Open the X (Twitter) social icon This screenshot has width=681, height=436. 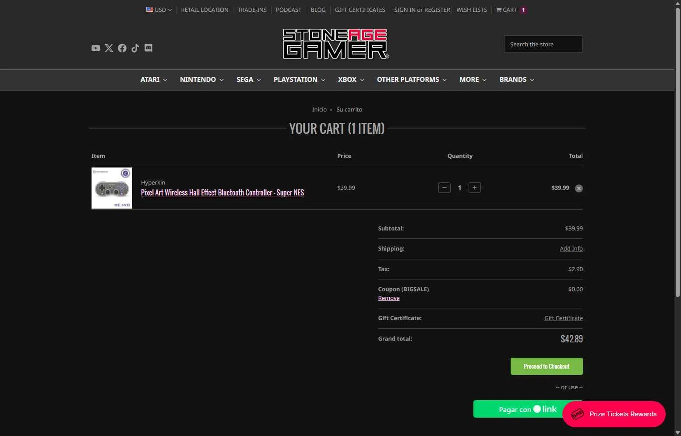(x=109, y=48)
